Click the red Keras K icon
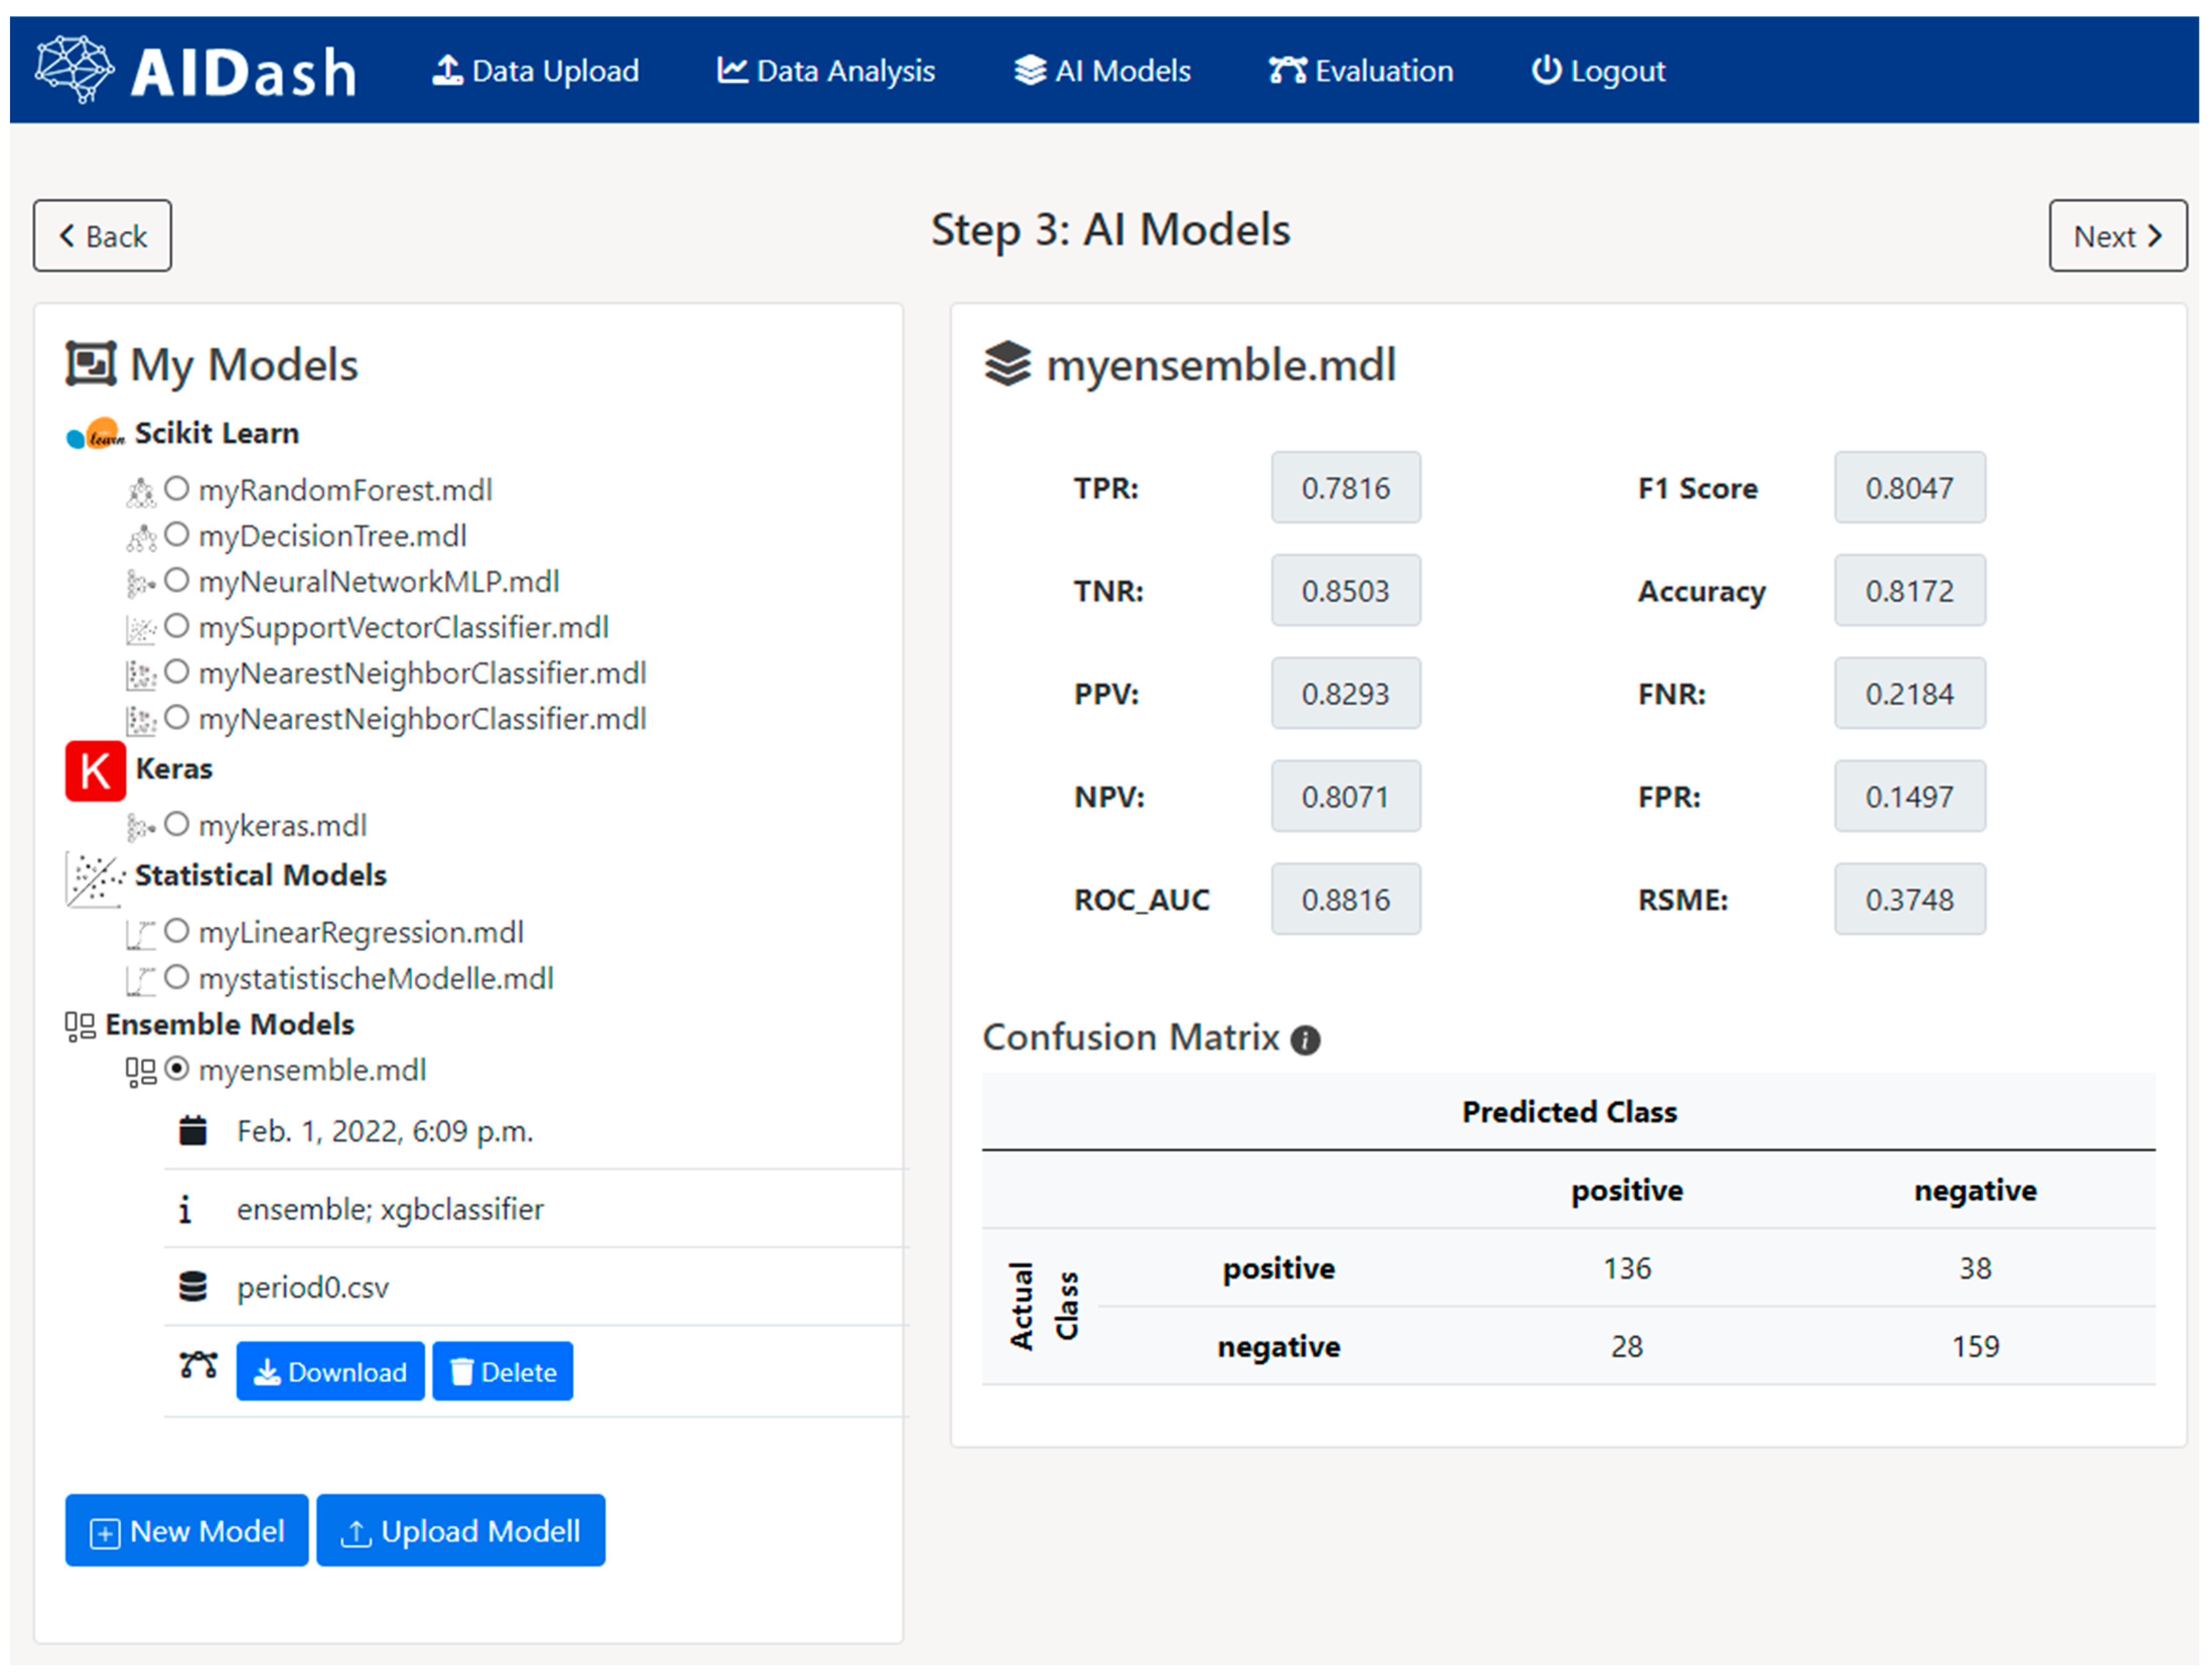 (95, 771)
